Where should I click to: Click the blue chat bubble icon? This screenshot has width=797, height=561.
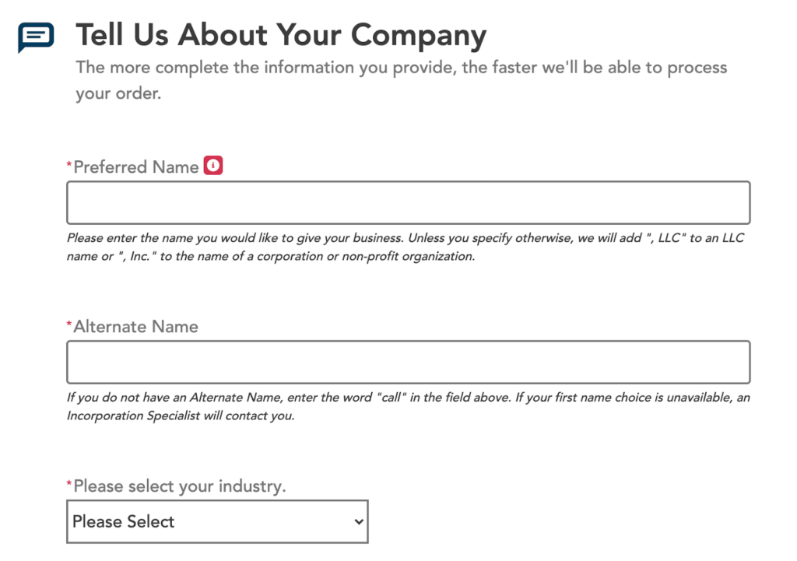click(x=36, y=37)
